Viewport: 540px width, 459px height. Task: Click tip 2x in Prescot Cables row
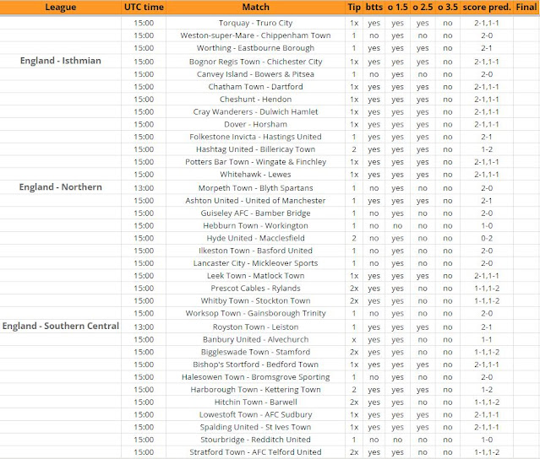(x=354, y=289)
